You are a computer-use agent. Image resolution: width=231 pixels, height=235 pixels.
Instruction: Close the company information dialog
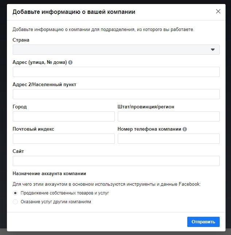pos(218,11)
